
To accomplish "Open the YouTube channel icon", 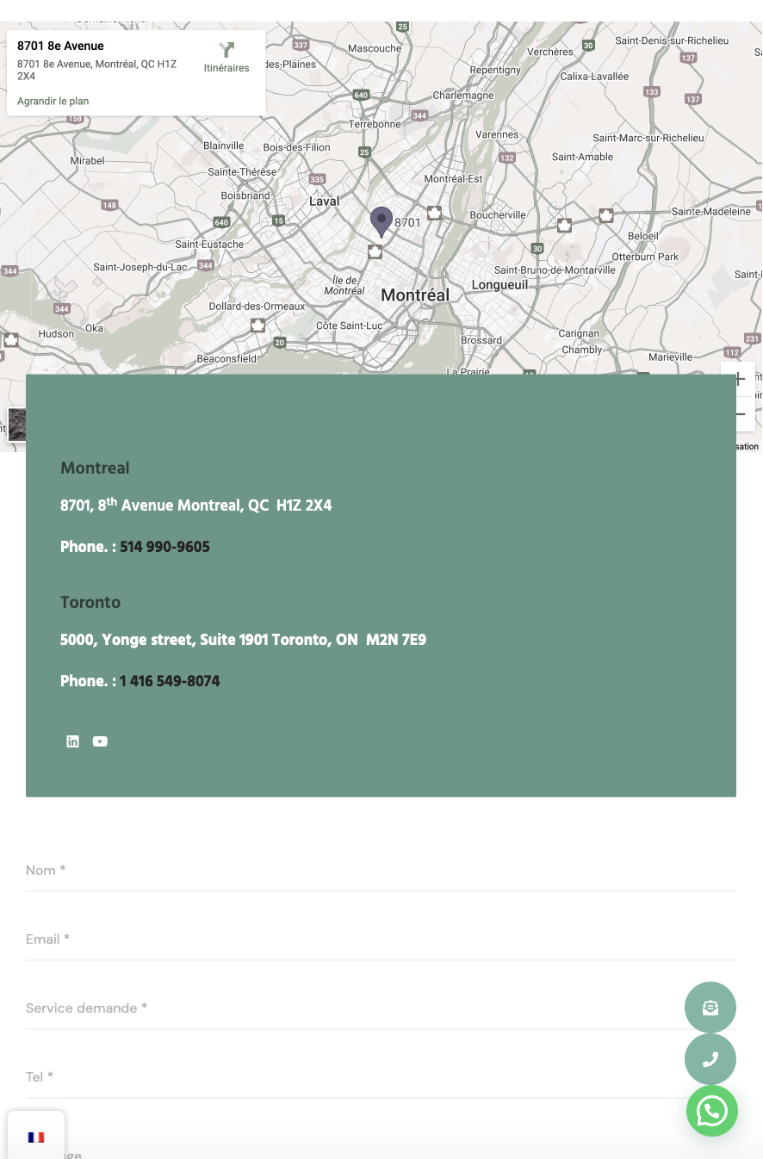I will click(x=100, y=741).
